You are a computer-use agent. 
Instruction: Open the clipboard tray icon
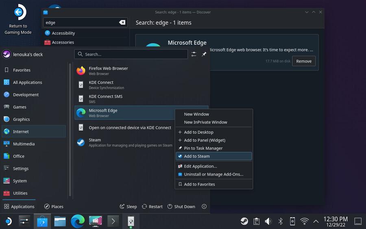pos(256,221)
